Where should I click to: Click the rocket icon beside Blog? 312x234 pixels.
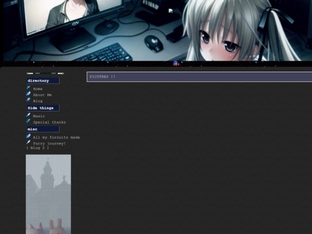(28, 99)
